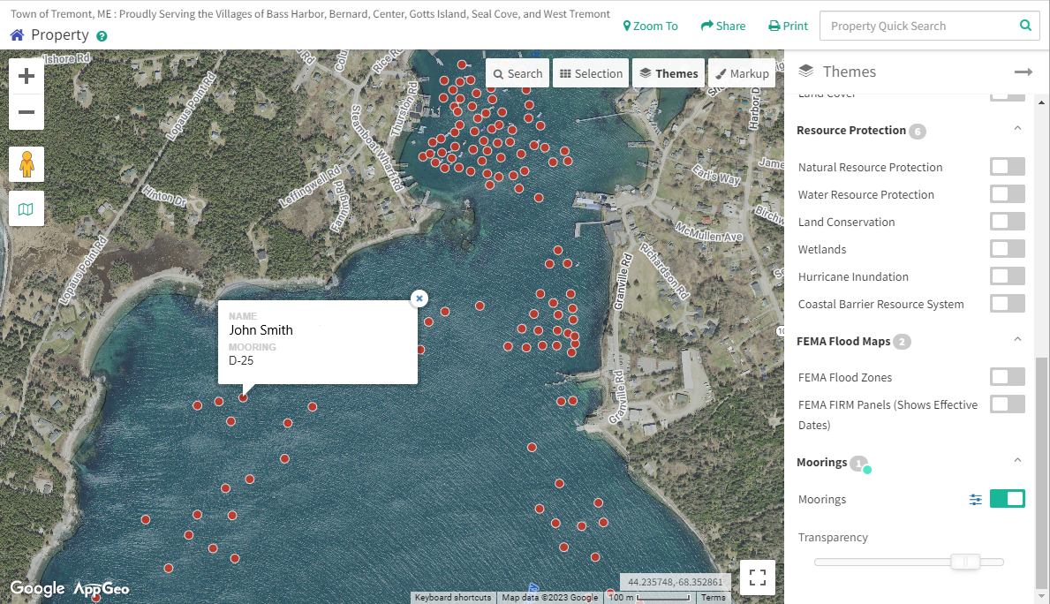Viewport: 1050px width, 604px height.
Task: Open the basemap selector map icon
Action: (x=26, y=209)
